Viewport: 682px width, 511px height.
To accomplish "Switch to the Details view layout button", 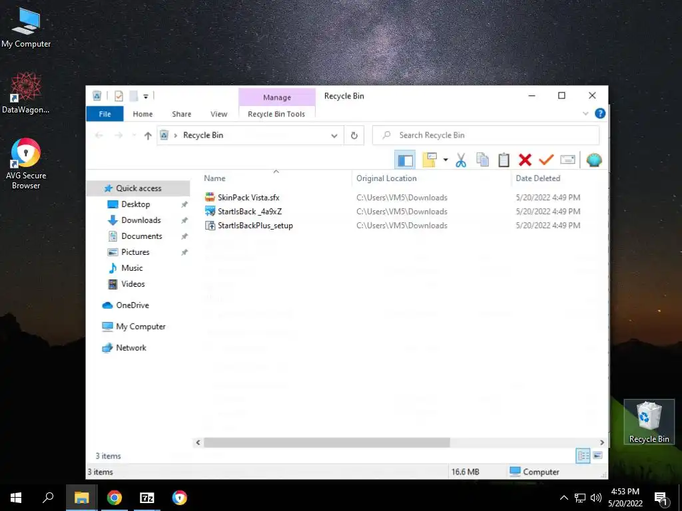I will [x=583, y=456].
